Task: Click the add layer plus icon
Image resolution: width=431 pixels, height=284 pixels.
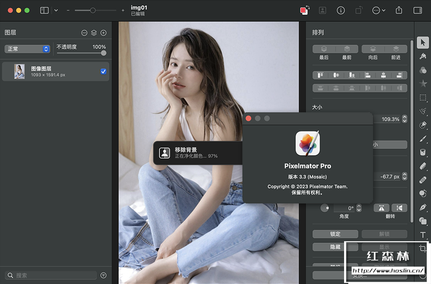Action: [103, 33]
